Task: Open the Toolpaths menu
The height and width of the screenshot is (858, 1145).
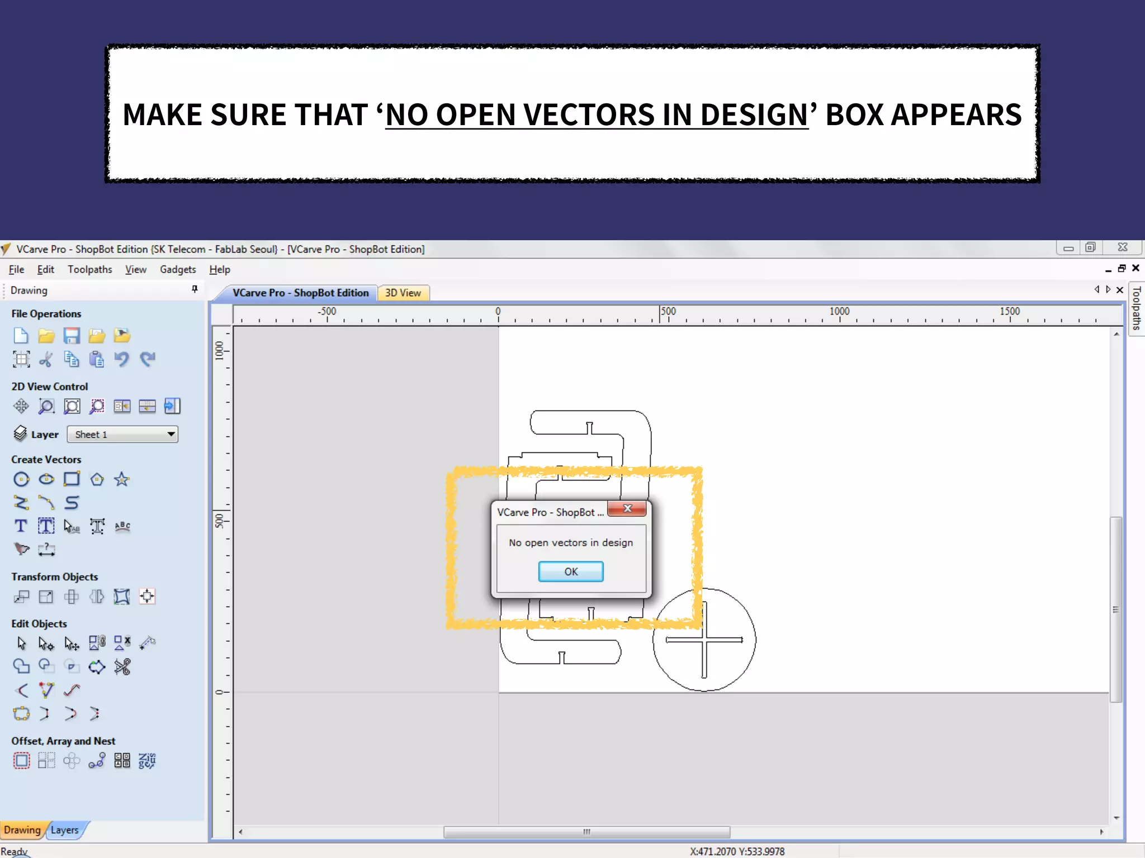Action: 89,269
